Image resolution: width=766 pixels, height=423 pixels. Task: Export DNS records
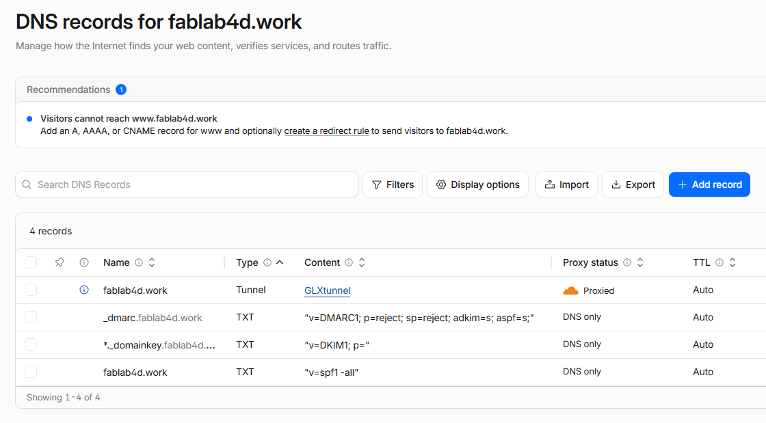click(x=633, y=185)
